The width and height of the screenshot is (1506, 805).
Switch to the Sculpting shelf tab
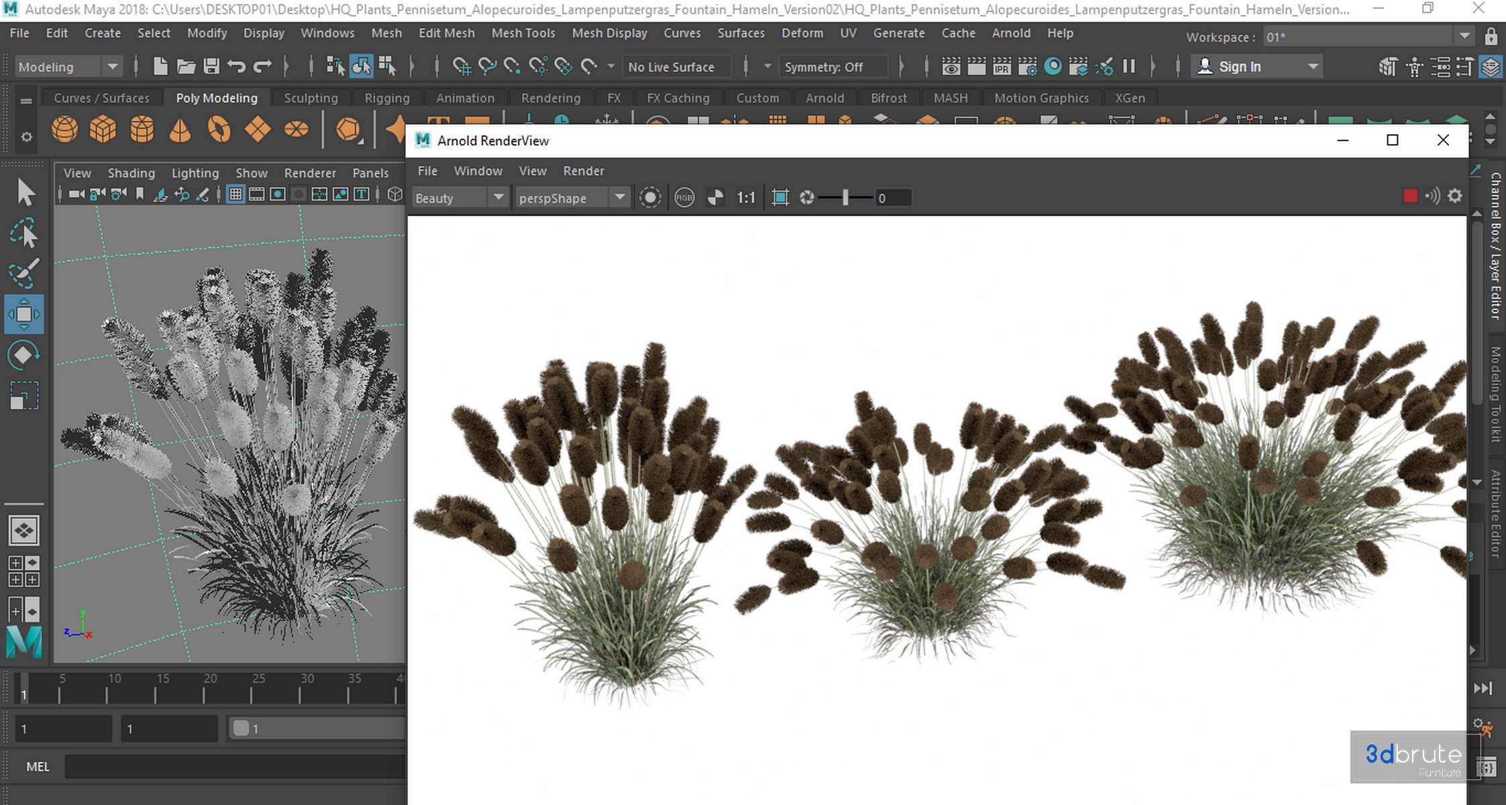(x=311, y=98)
